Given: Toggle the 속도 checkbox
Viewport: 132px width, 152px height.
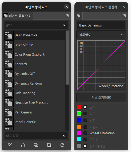Looking at the screenshot, I should pos(85,114).
